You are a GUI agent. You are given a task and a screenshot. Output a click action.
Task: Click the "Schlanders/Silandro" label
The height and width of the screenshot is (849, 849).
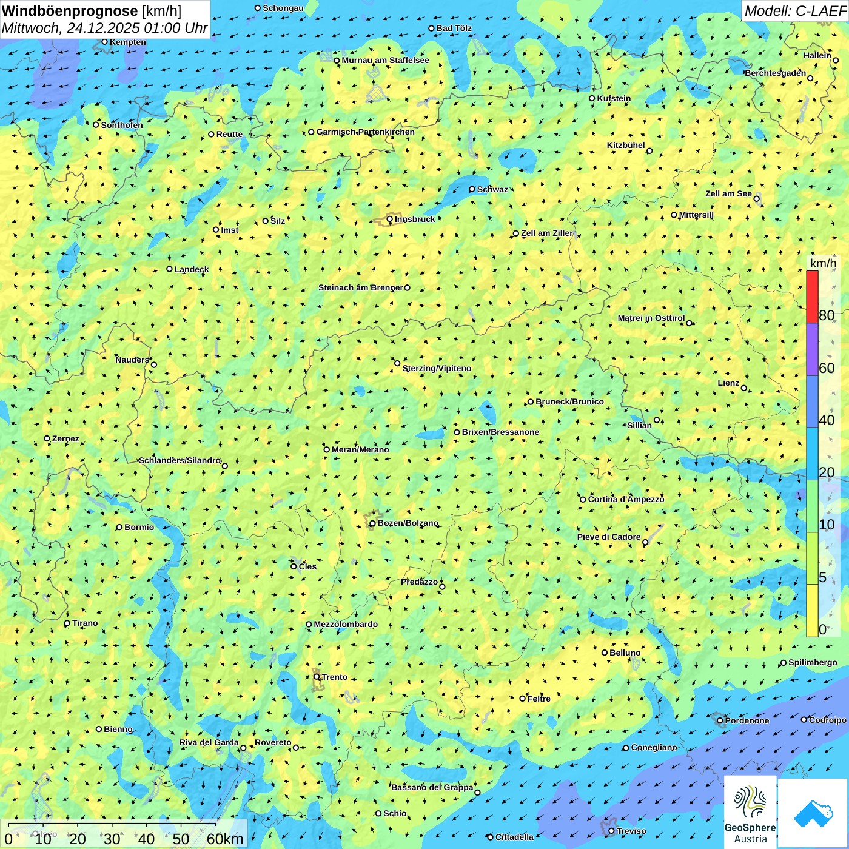pos(180,460)
